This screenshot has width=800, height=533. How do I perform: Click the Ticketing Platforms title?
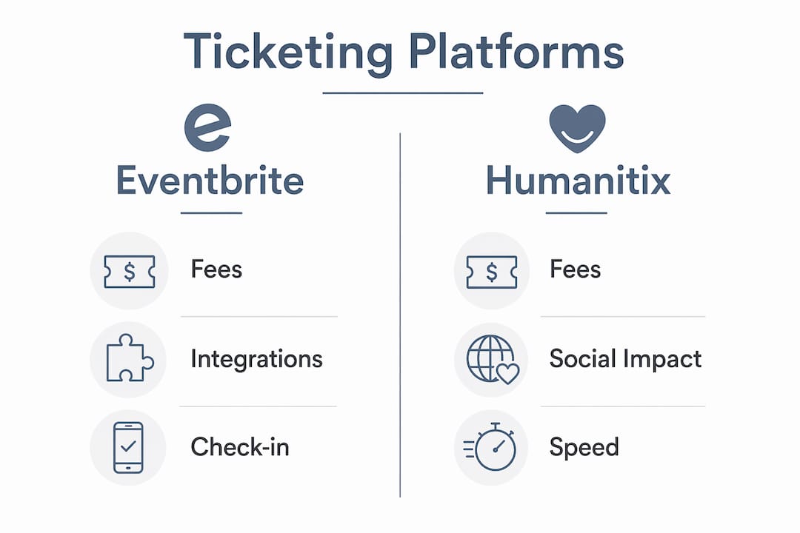(403, 52)
